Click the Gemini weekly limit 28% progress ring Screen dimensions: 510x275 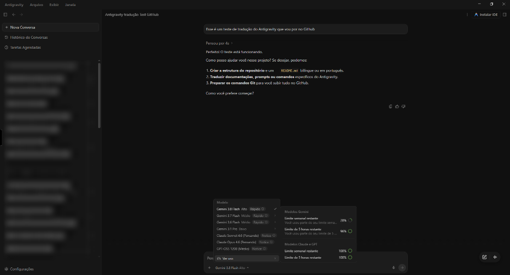point(350,220)
